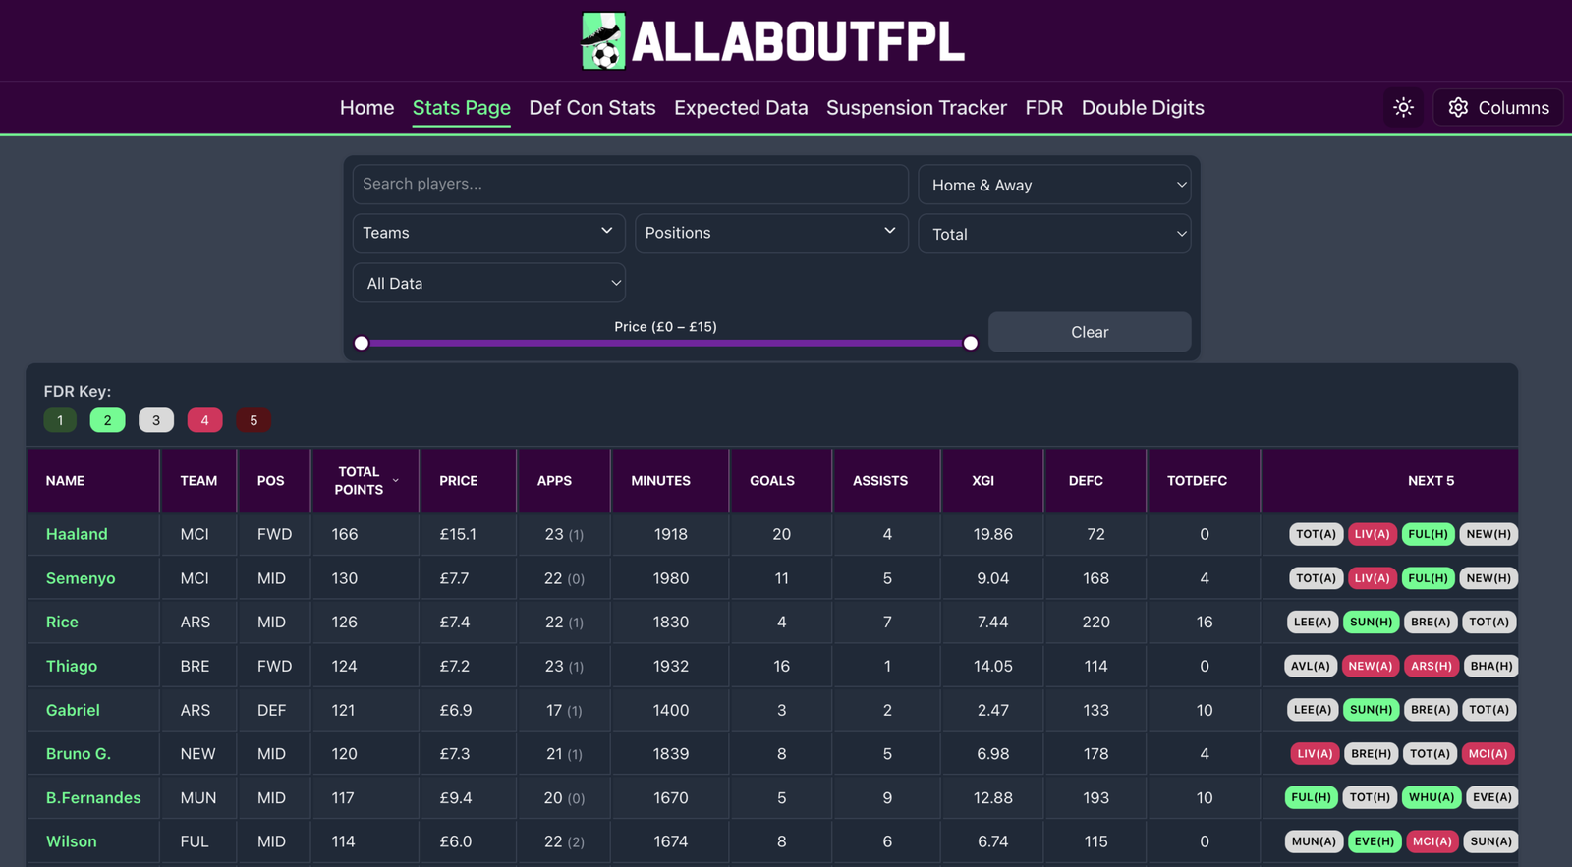Click Wilson's price £6.0
Screen dimensions: 1572x867
456,841
